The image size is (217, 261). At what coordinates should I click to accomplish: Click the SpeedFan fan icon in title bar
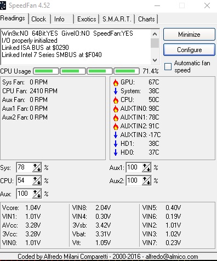[x=3, y=5]
